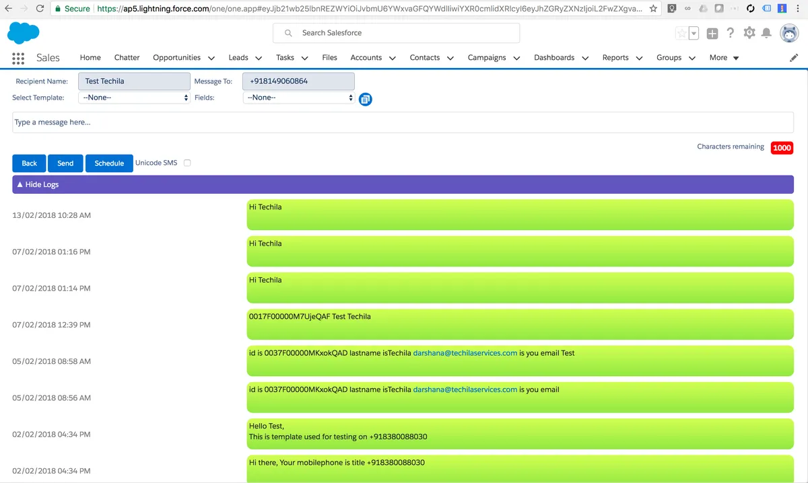
Task: Open Help question mark icon
Action: coord(731,32)
